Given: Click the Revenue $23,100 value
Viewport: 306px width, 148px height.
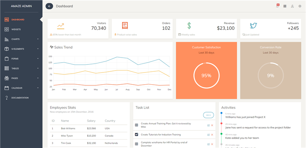Looking at the screenshot, I should 226,28.
